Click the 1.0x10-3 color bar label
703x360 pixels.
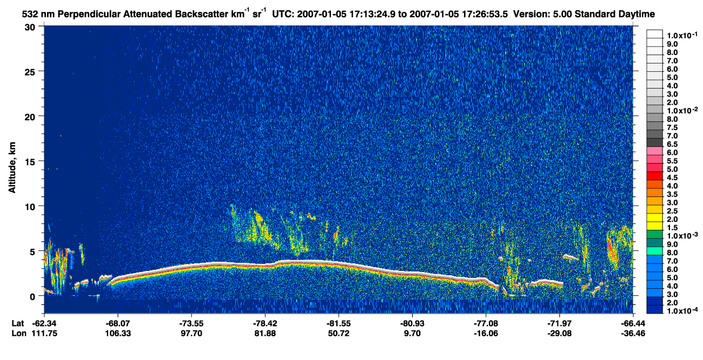coord(682,236)
